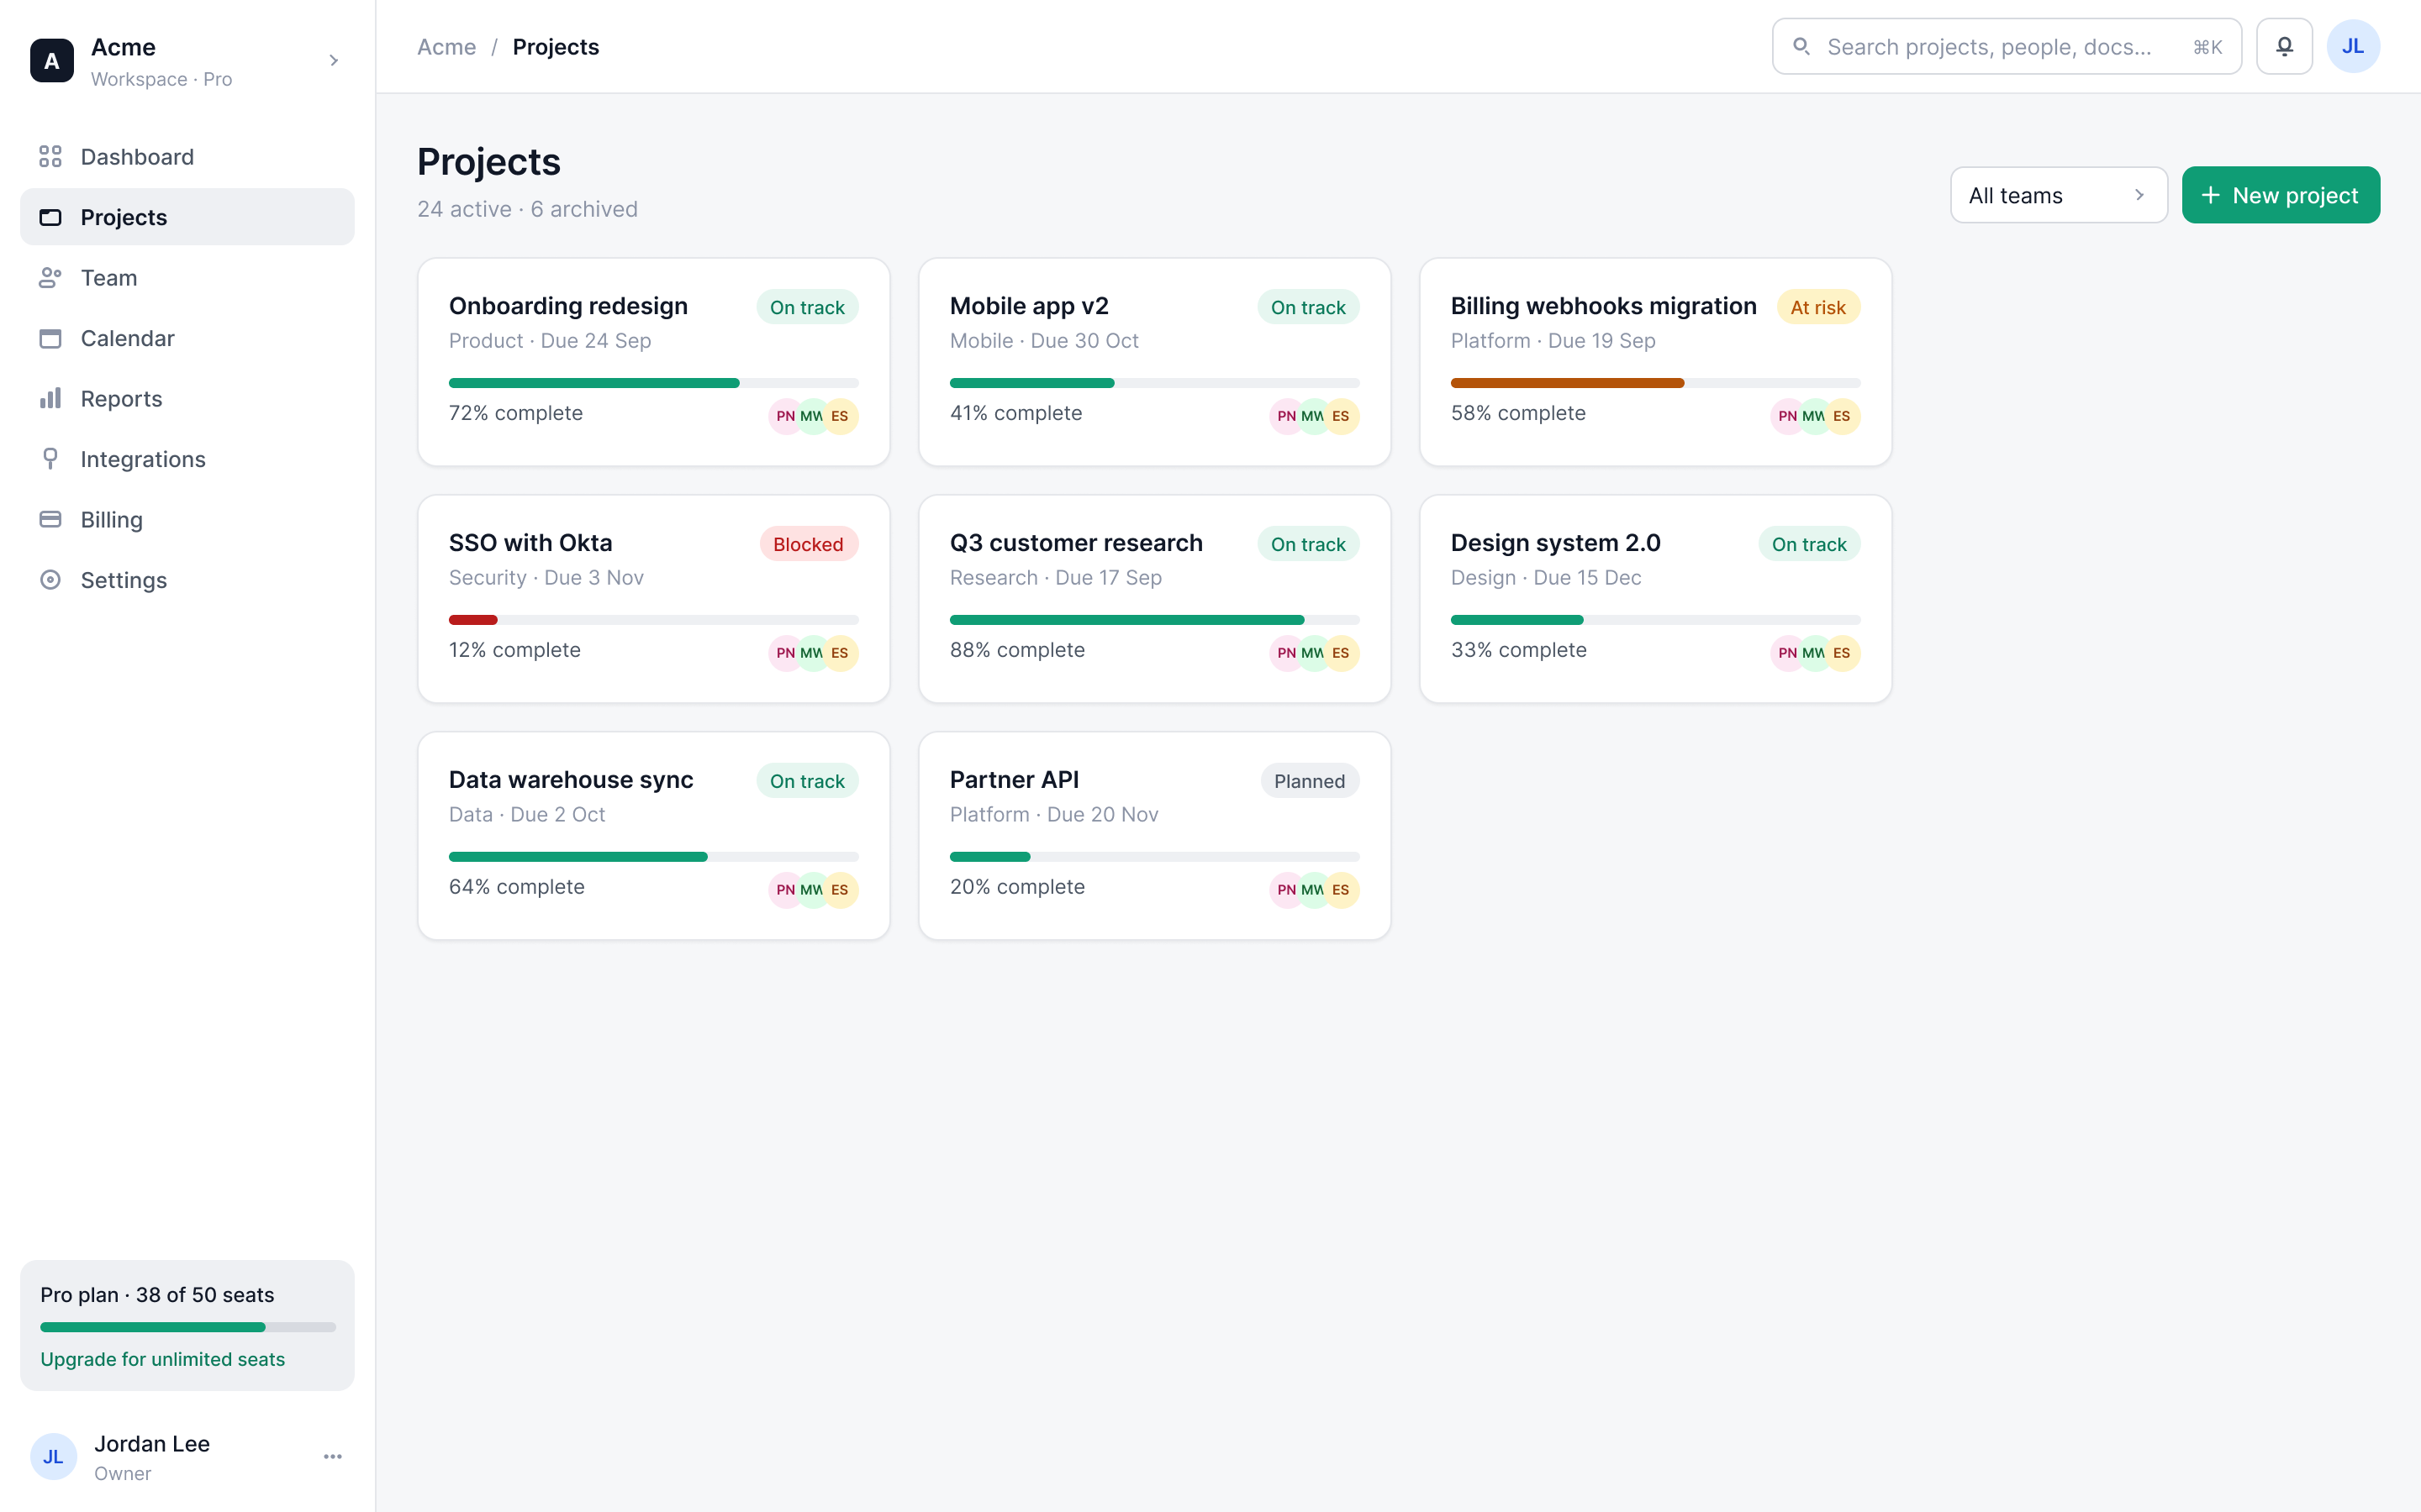This screenshot has height=1512, width=2421.
Task: Open the All teams dropdown
Action: [x=2059, y=195]
